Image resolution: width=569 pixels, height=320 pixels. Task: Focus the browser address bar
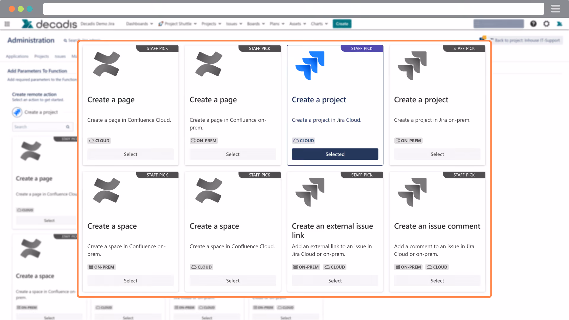pos(293,9)
